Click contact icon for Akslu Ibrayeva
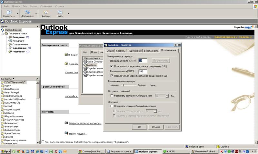Screen dimensions: 258x154 pos(3,89)
